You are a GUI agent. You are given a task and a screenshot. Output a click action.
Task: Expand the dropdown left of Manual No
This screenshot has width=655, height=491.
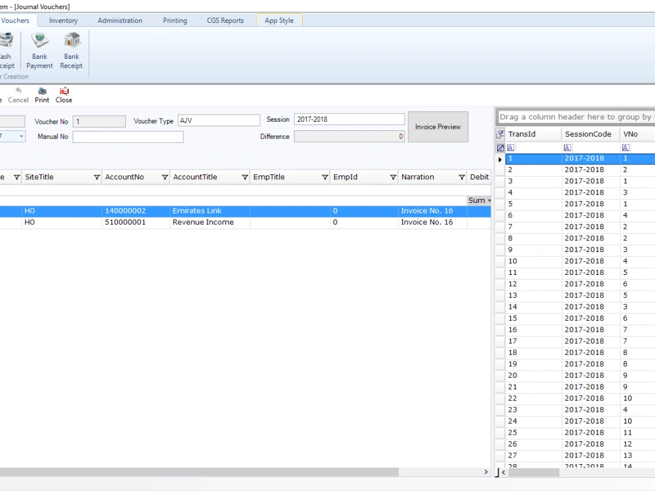[x=21, y=136]
